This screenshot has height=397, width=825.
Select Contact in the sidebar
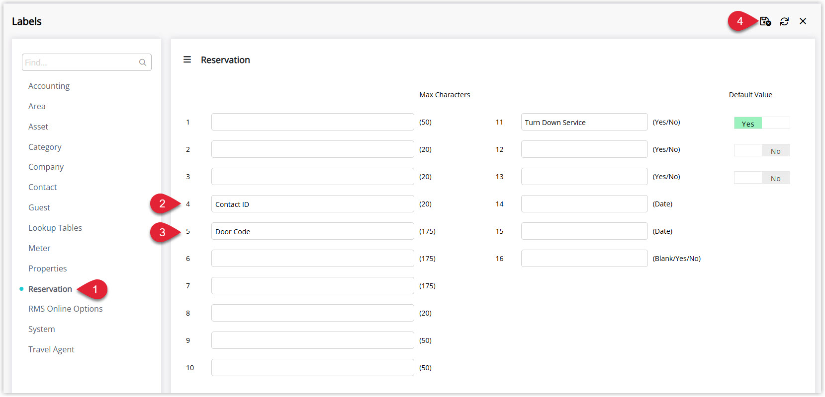tap(42, 187)
